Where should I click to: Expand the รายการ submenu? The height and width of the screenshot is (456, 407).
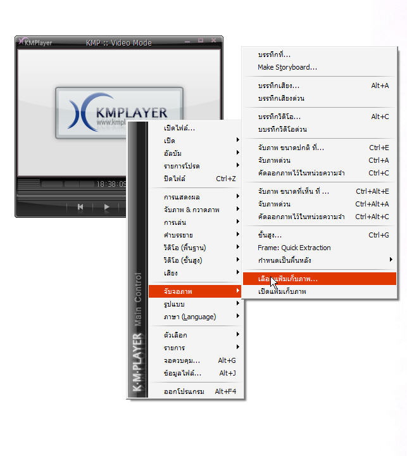(x=195, y=348)
